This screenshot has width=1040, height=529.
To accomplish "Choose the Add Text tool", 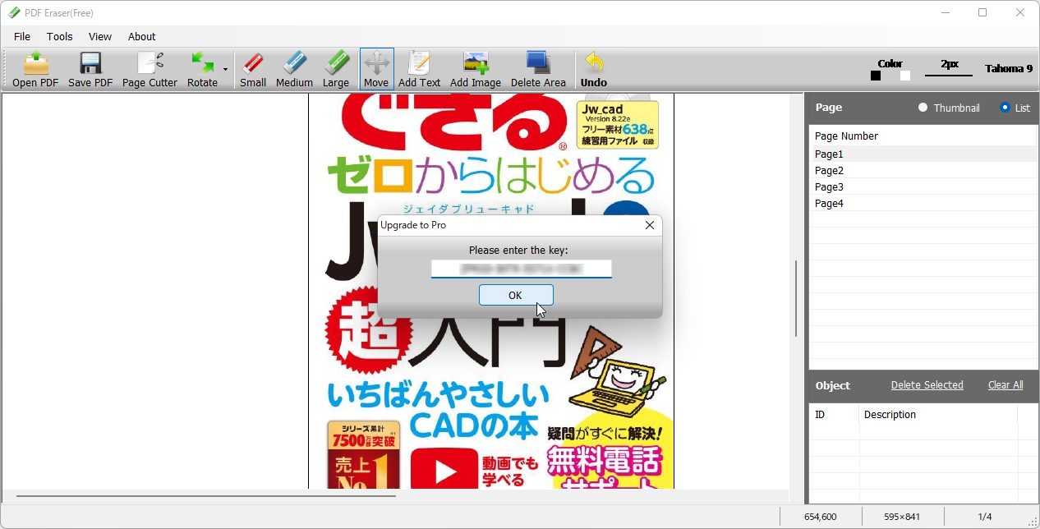I will click(x=420, y=70).
